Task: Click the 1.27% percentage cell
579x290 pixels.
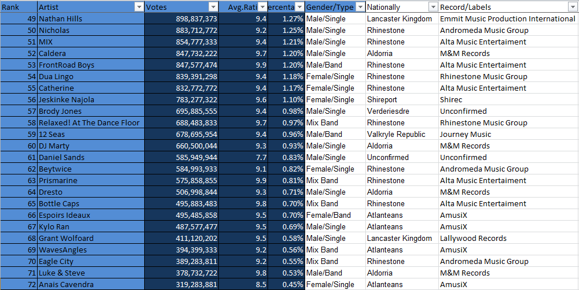Action: 287,19
